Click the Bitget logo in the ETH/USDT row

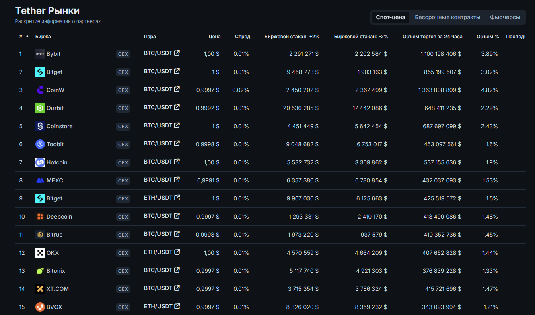point(40,198)
